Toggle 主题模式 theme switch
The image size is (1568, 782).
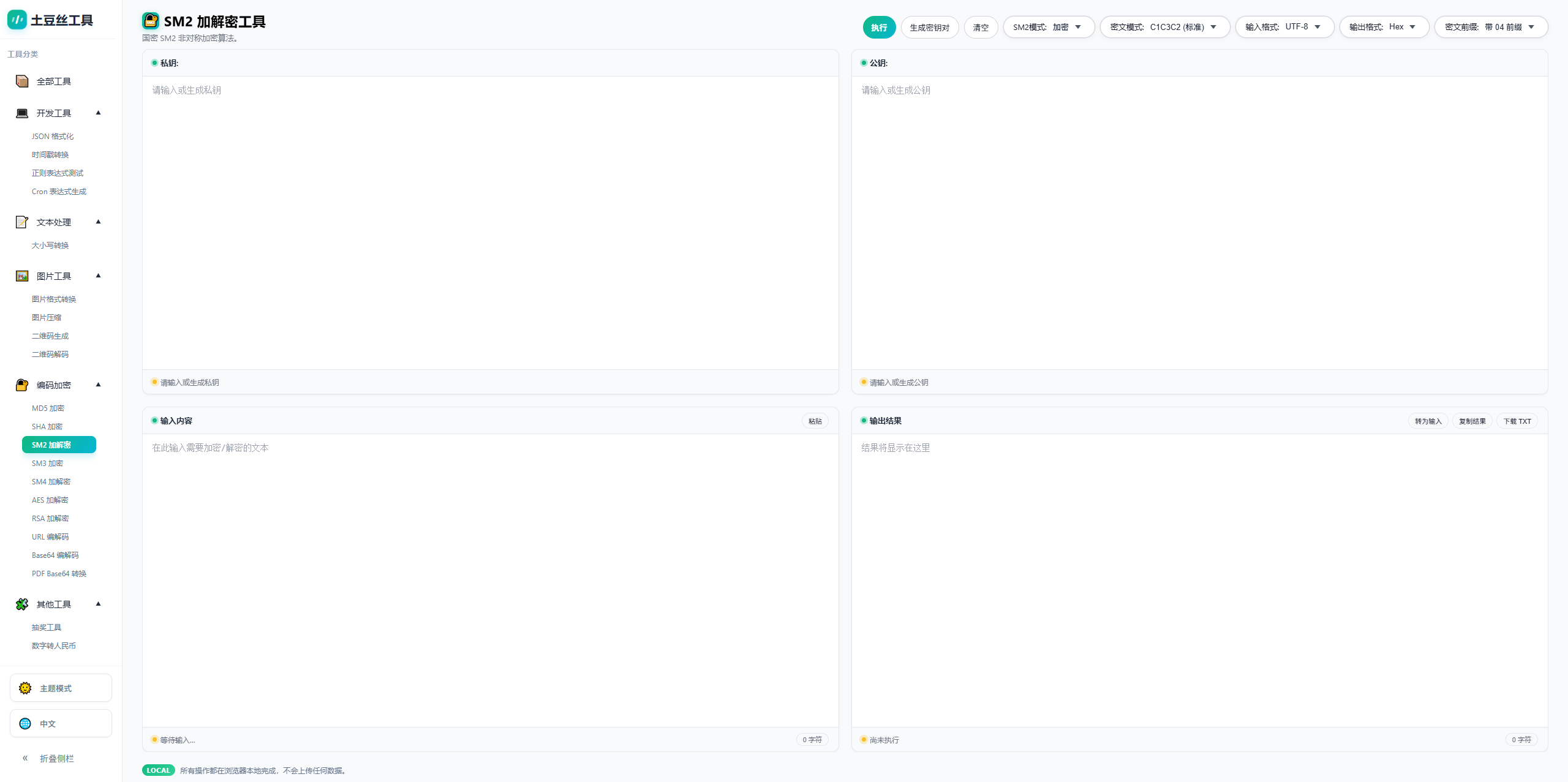(61, 688)
